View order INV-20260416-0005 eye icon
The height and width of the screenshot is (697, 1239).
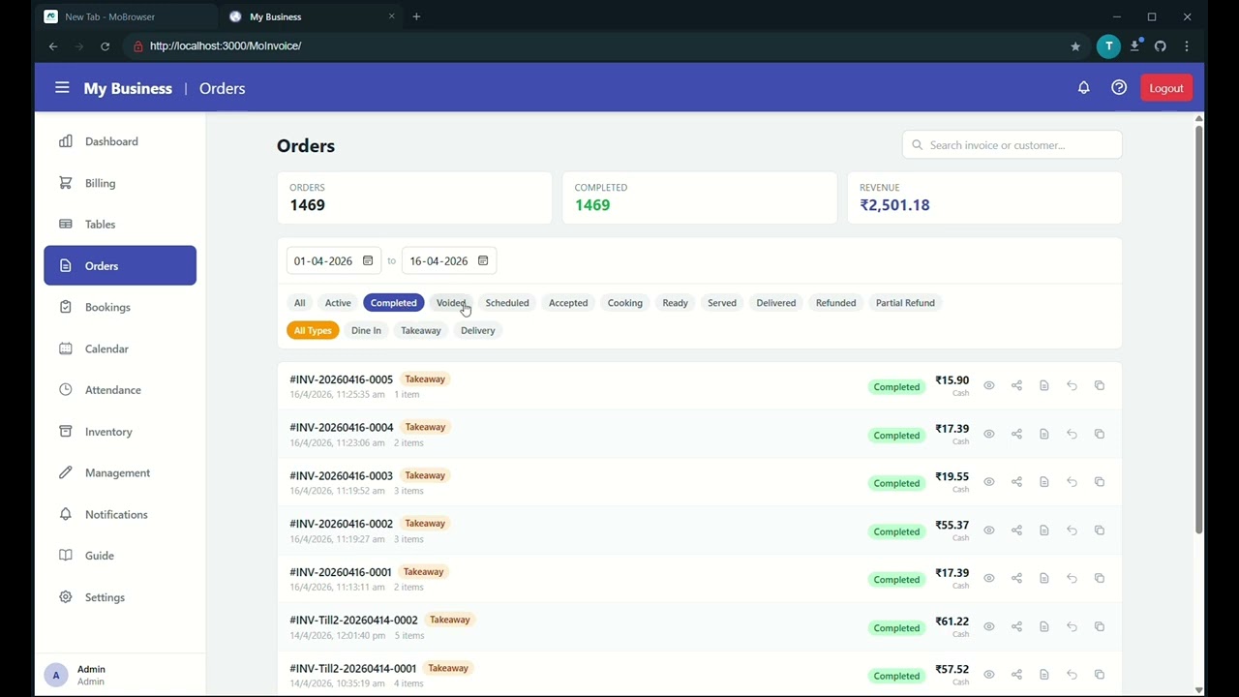point(989,385)
